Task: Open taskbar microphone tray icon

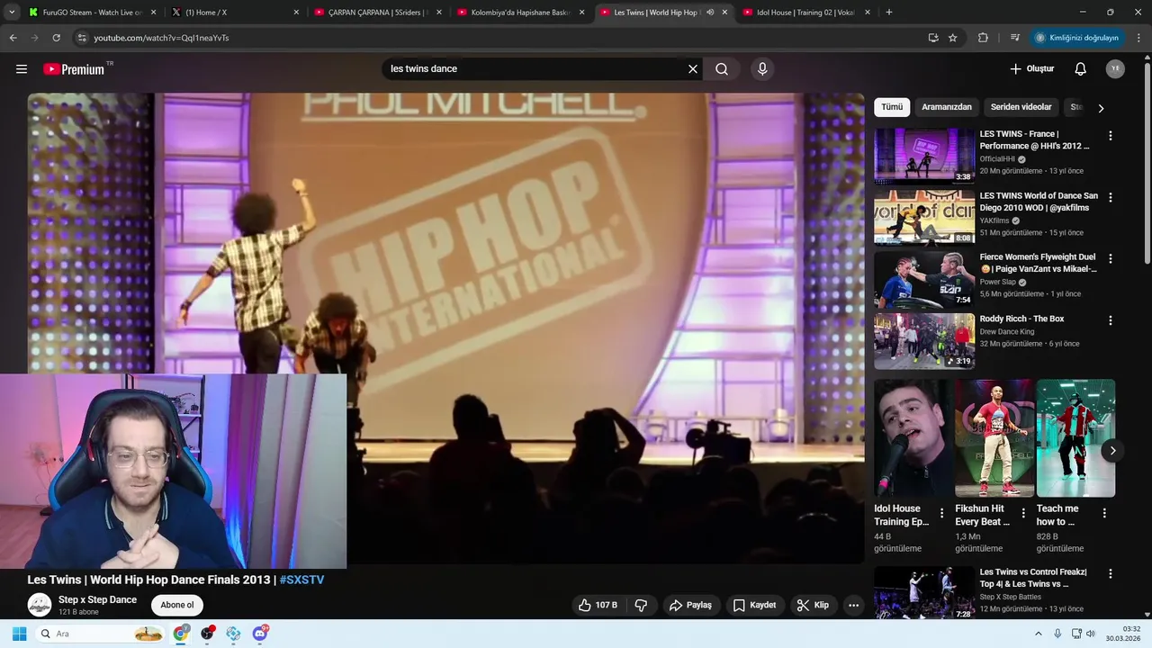Action: click(1057, 634)
